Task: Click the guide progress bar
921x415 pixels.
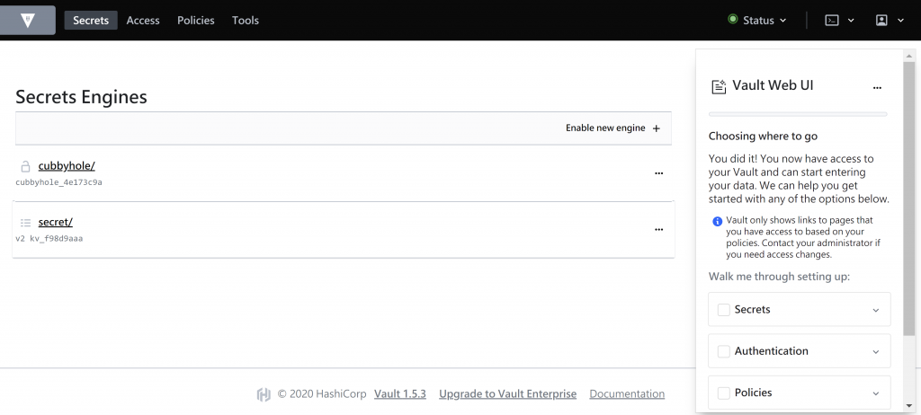Action: pos(798,114)
